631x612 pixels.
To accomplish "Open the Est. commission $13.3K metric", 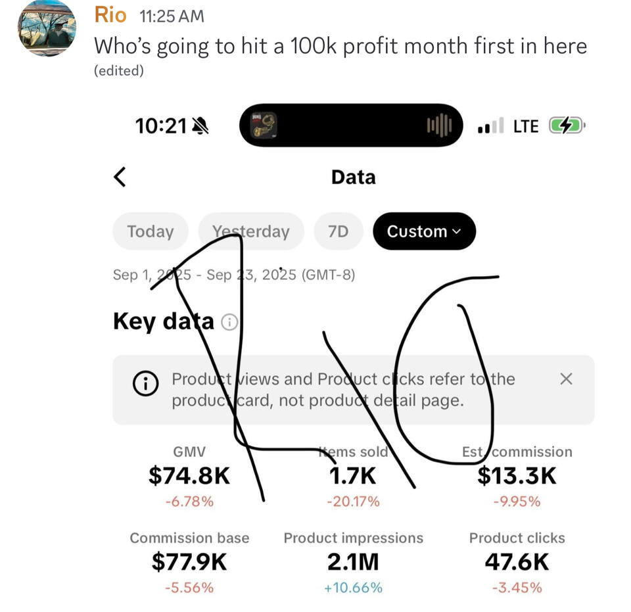I will 517,475.
